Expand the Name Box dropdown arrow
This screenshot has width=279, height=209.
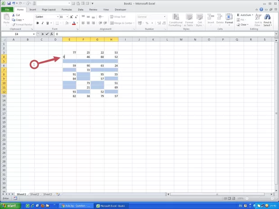tap(34, 34)
